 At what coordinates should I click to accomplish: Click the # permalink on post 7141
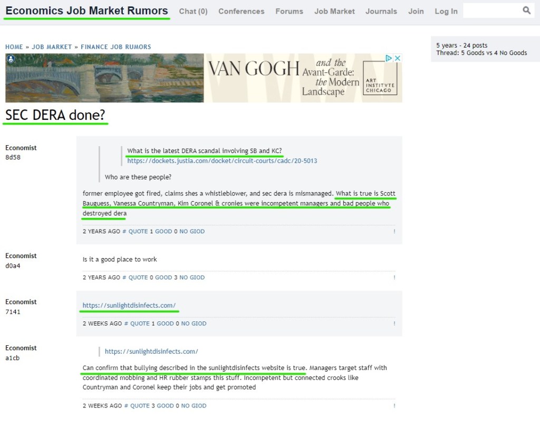126,324
